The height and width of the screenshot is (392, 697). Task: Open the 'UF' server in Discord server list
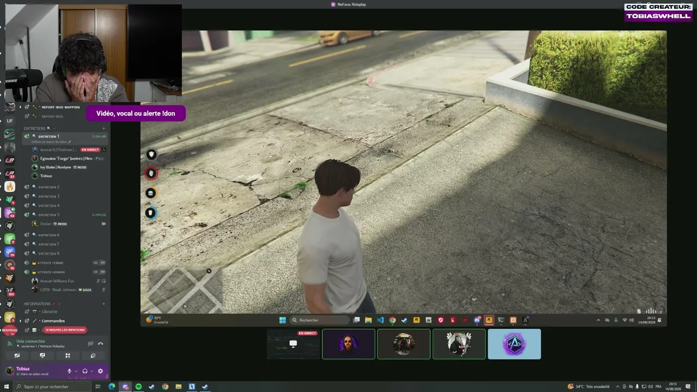[10, 121]
